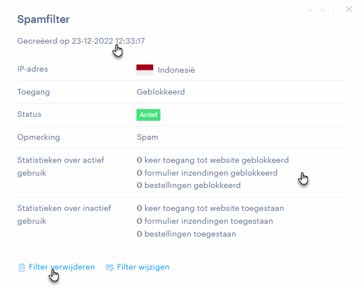Select the Gecreëerd op date text

tap(81, 41)
